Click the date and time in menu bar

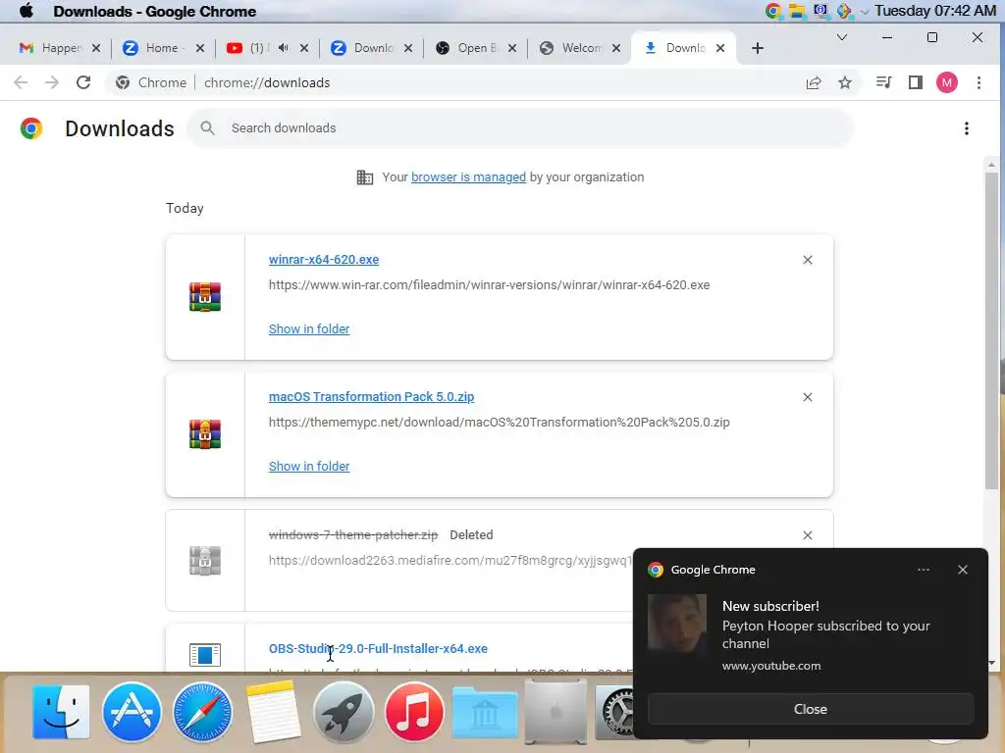click(x=935, y=11)
